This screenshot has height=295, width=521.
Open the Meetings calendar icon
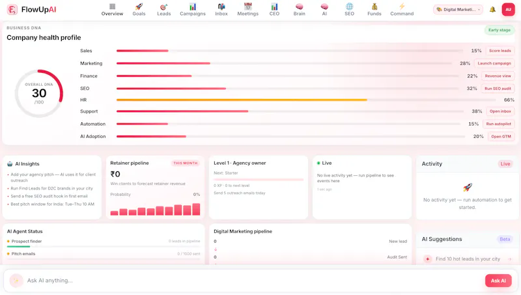248,7
